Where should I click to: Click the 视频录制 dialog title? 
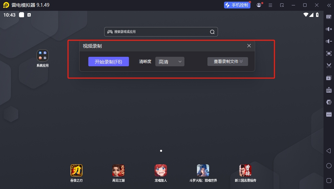(x=92, y=46)
